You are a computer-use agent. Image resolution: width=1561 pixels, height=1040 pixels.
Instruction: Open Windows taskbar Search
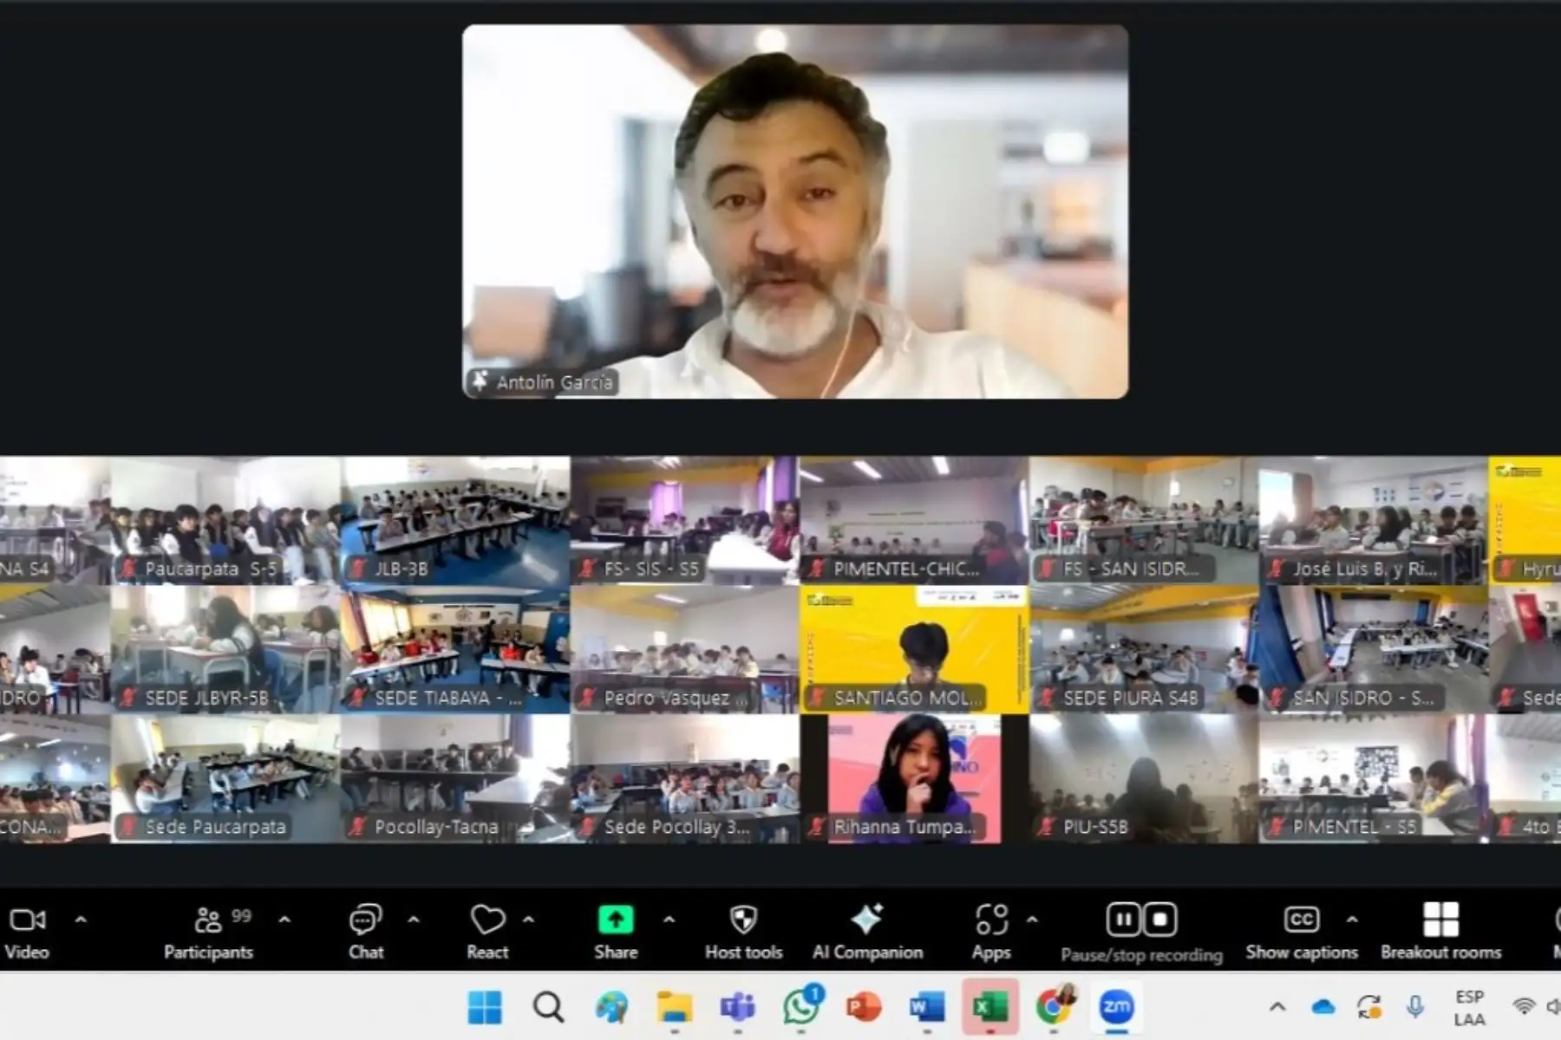coord(548,1007)
